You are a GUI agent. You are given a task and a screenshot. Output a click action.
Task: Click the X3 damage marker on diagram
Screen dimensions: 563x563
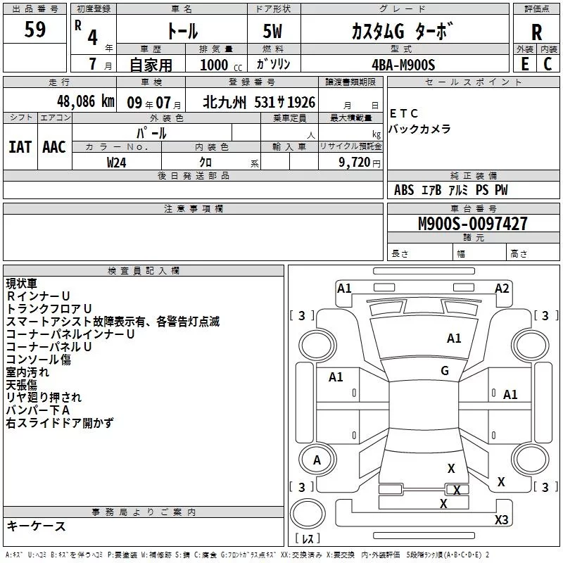tap(501, 519)
